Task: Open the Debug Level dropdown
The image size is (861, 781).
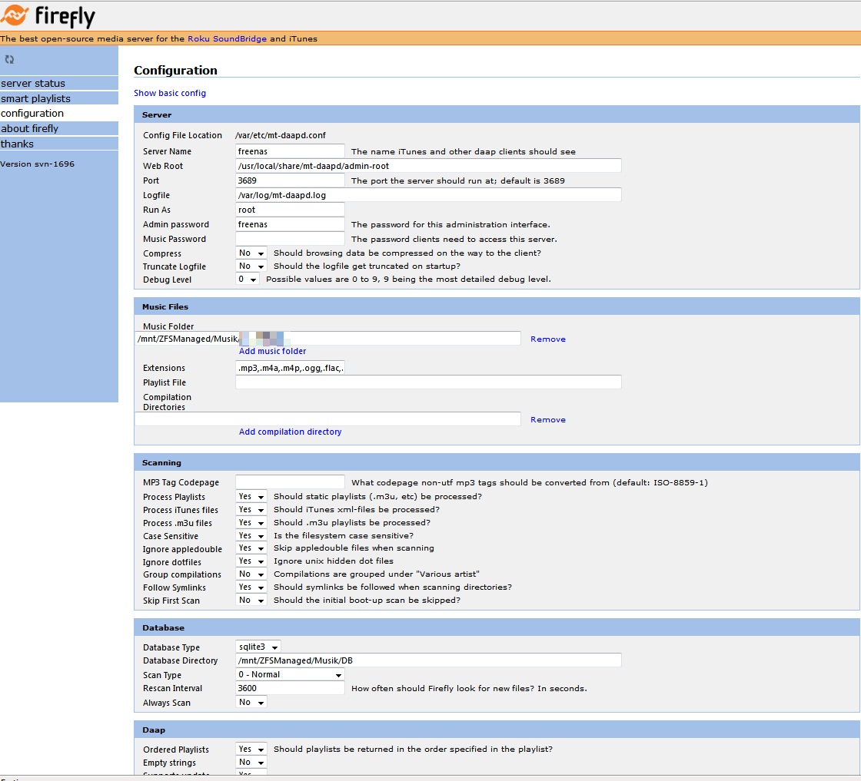Action: click(x=247, y=280)
